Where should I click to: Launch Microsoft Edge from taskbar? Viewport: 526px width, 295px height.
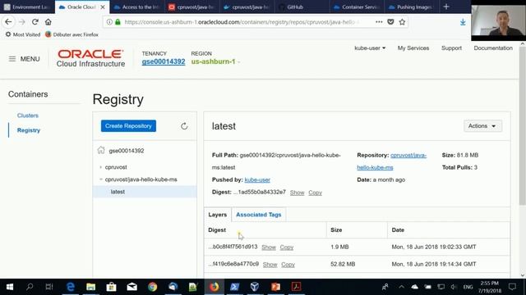coord(70,287)
